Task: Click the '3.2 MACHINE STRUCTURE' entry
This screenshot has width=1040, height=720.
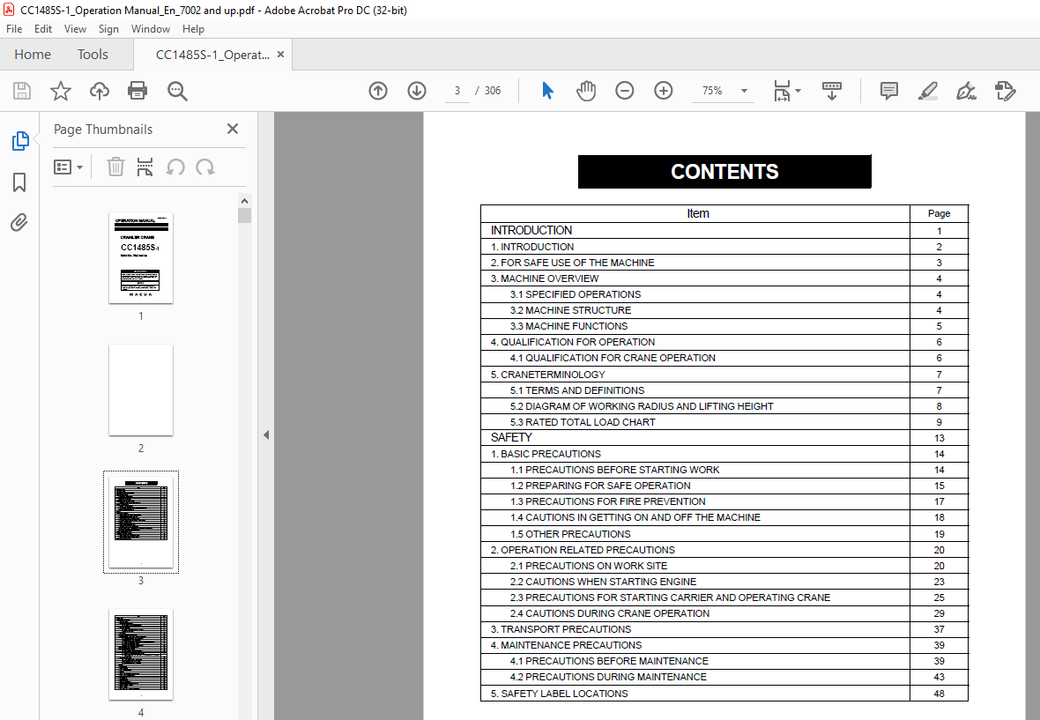Action: (570, 310)
